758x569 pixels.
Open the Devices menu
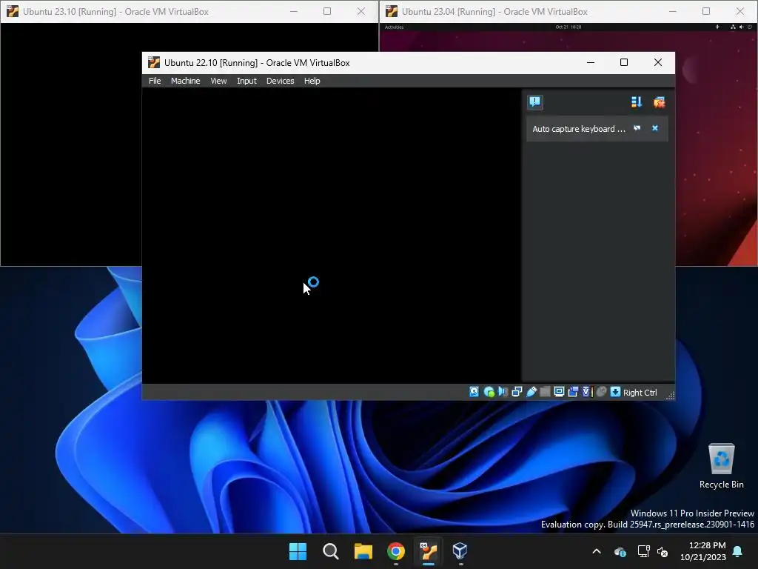click(x=280, y=81)
